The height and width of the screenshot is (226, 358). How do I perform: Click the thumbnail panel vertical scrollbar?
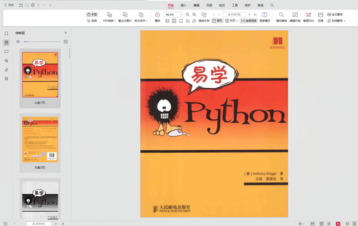69,53
